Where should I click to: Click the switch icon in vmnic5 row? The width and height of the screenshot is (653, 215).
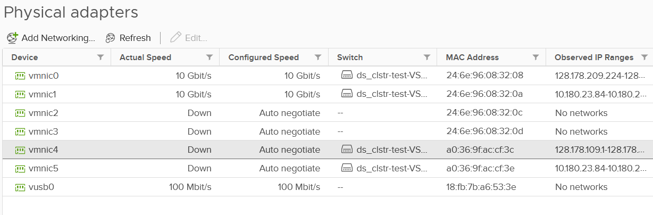point(346,168)
